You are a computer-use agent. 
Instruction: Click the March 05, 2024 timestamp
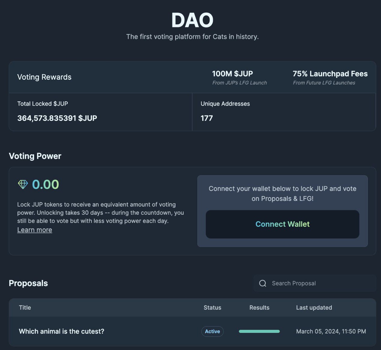(331, 331)
